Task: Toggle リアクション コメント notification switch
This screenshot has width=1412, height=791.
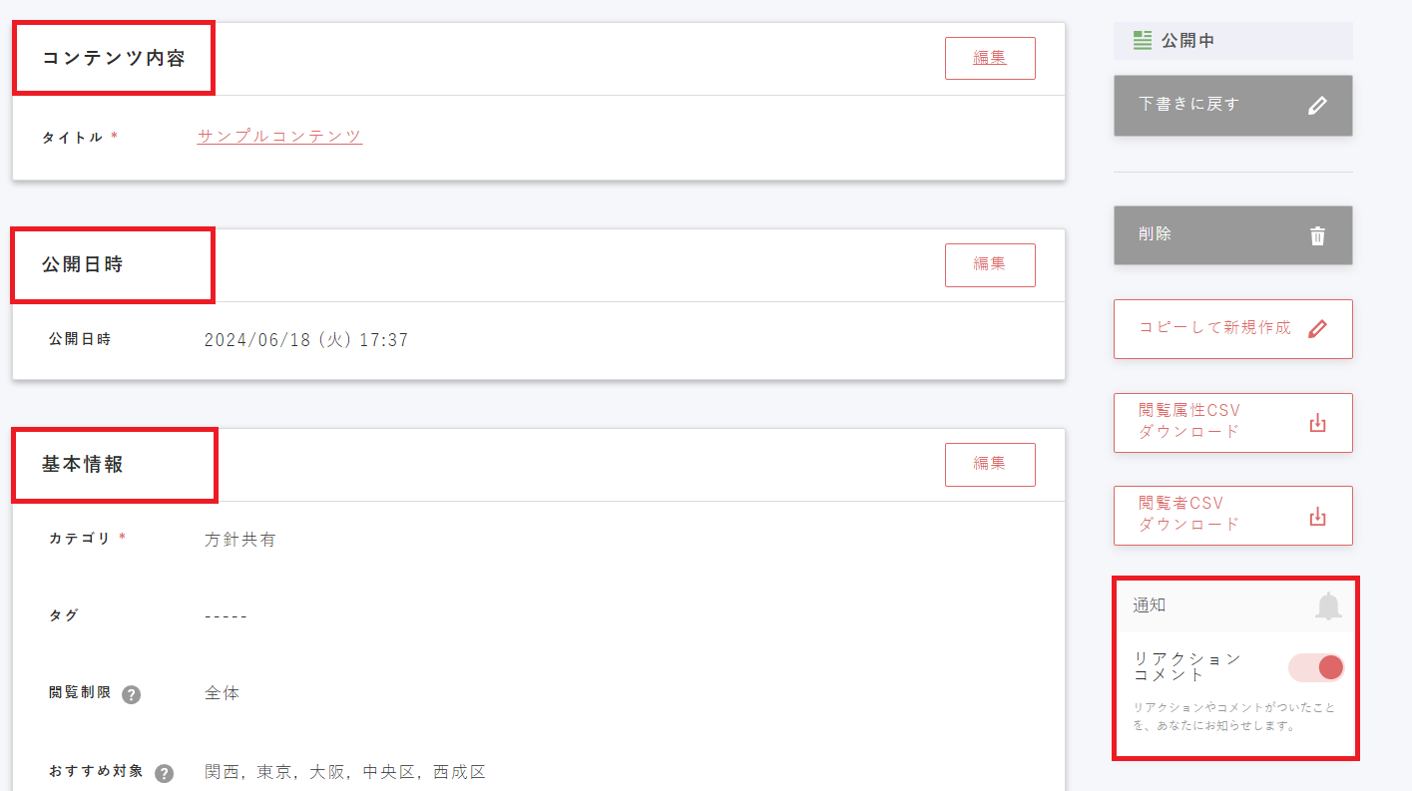Action: click(x=1316, y=667)
